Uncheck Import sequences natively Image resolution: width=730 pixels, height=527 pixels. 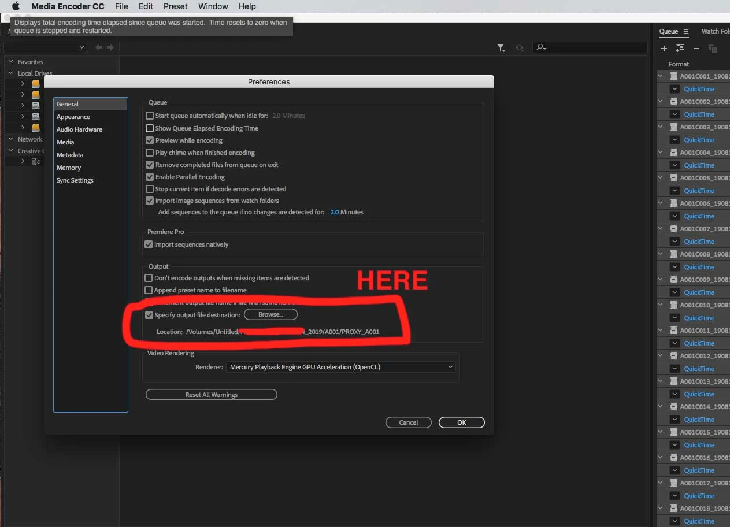(149, 244)
